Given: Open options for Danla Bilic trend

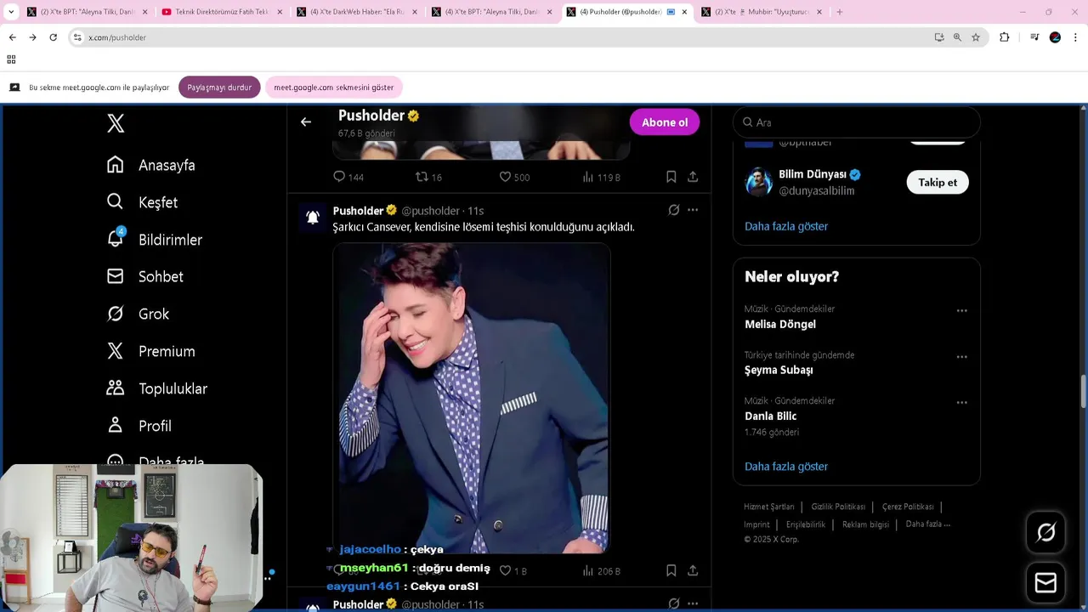Looking at the screenshot, I should (x=961, y=403).
